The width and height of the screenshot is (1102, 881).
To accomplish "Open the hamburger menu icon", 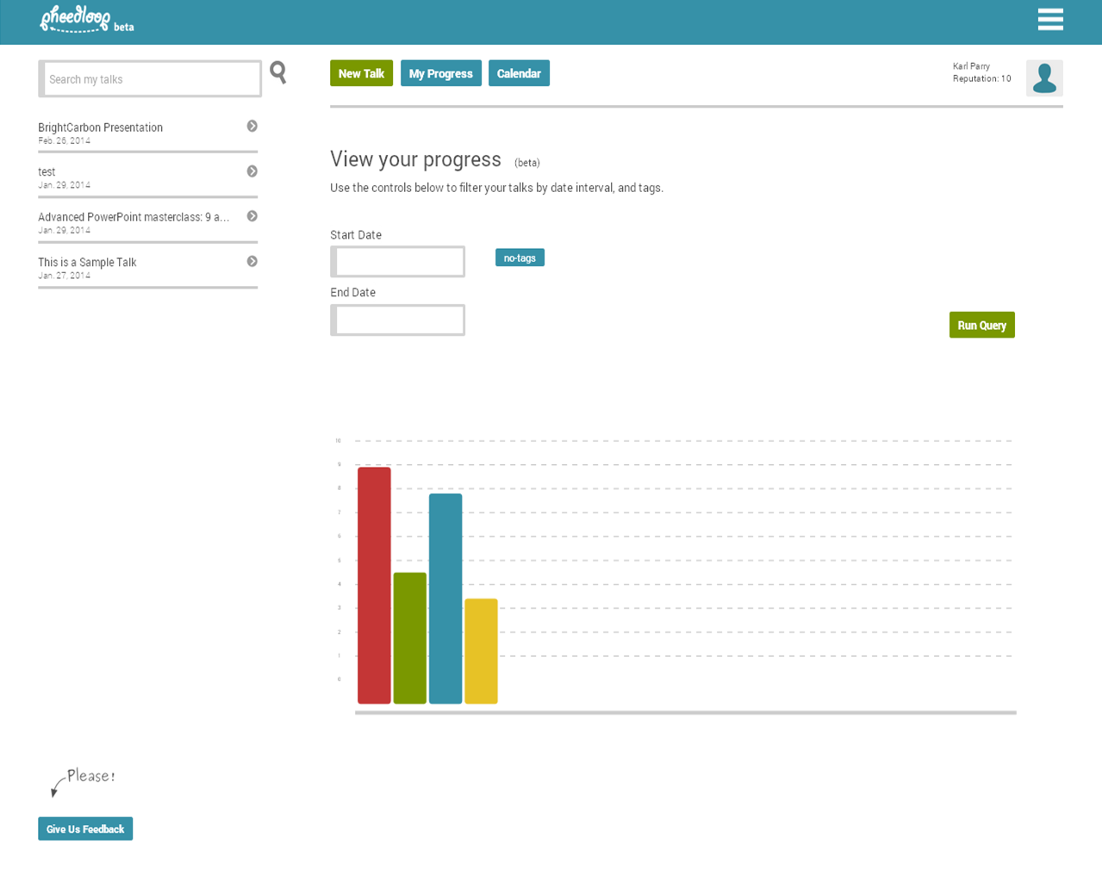I will 1049,19.
